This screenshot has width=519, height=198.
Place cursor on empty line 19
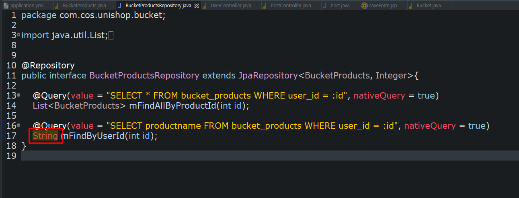tap(269, 156)
